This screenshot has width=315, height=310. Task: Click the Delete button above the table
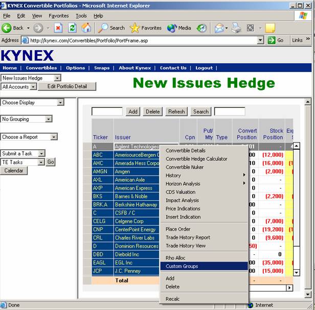[153, 111]
